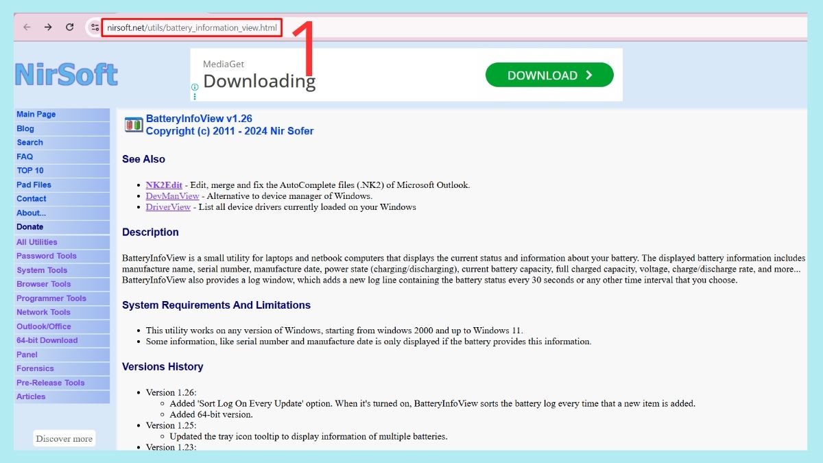Open Network Tools in sidebar
The image size is (823, 463).
pos(44,312)
